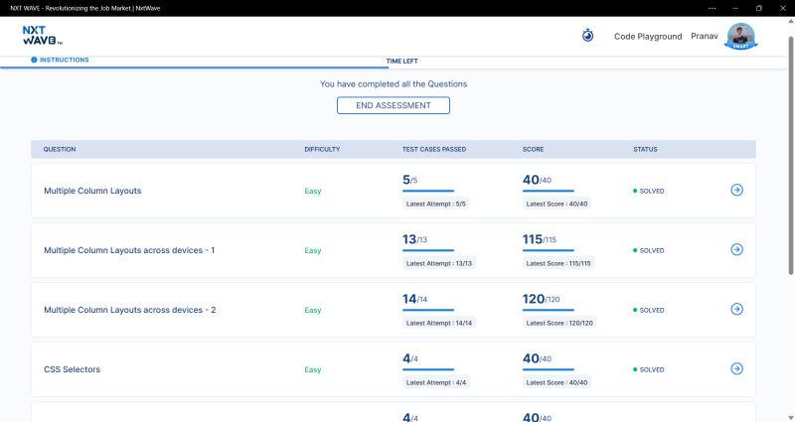Click the DIFFICULTY column header
This screenshot has height=422, width=795.
(x=322, y=150)
